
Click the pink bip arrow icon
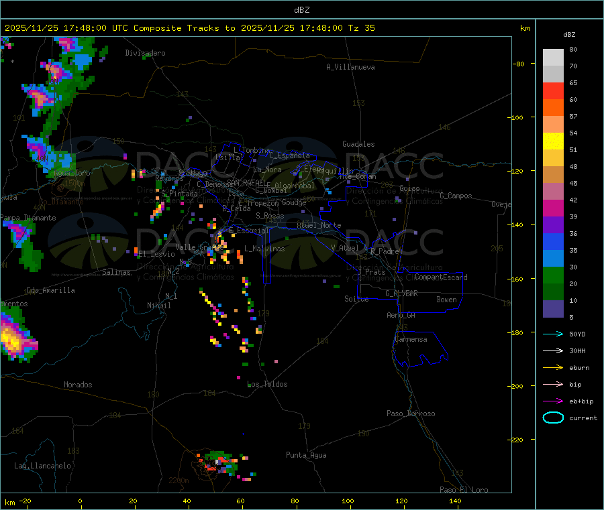pyautogui.click(x=553, y=384)
